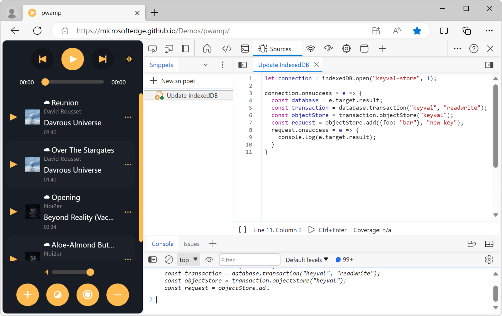Select the inspect element tool
The height and width of the screenshot is (316, 502).
point(152,49)
